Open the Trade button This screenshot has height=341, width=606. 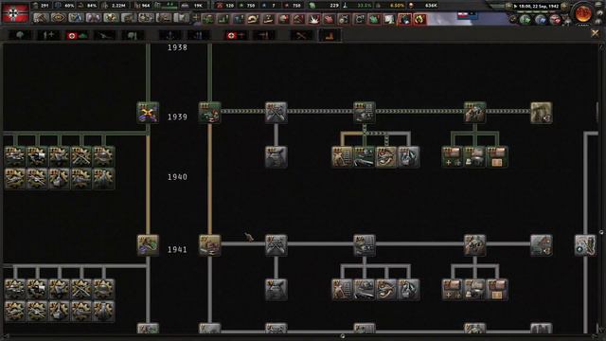click(x=112, y=18)
